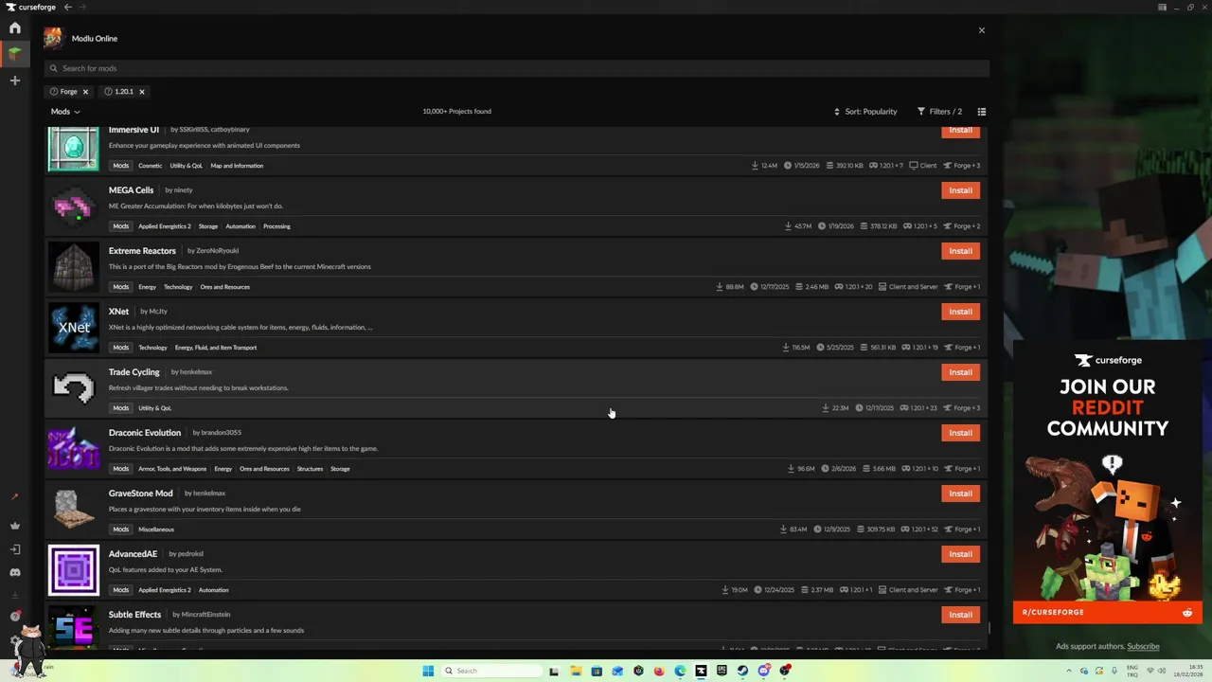Remove the Forge filter chip
The width and height of the screenshot is (1212, 682).
pyautogui.click(x=85, y=92)
